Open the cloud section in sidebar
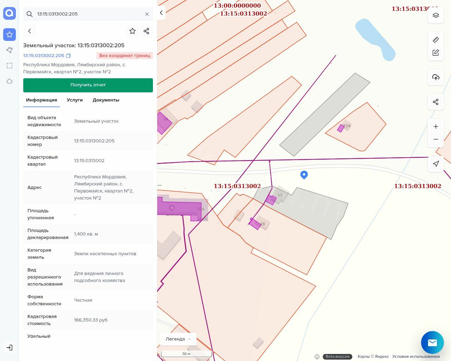 pyautogui.click(x=10, y=81)
